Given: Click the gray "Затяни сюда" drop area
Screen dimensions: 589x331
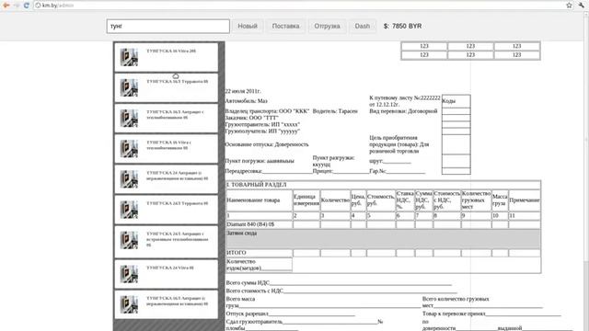Looking at the screenshot, I should pos(383,239).
